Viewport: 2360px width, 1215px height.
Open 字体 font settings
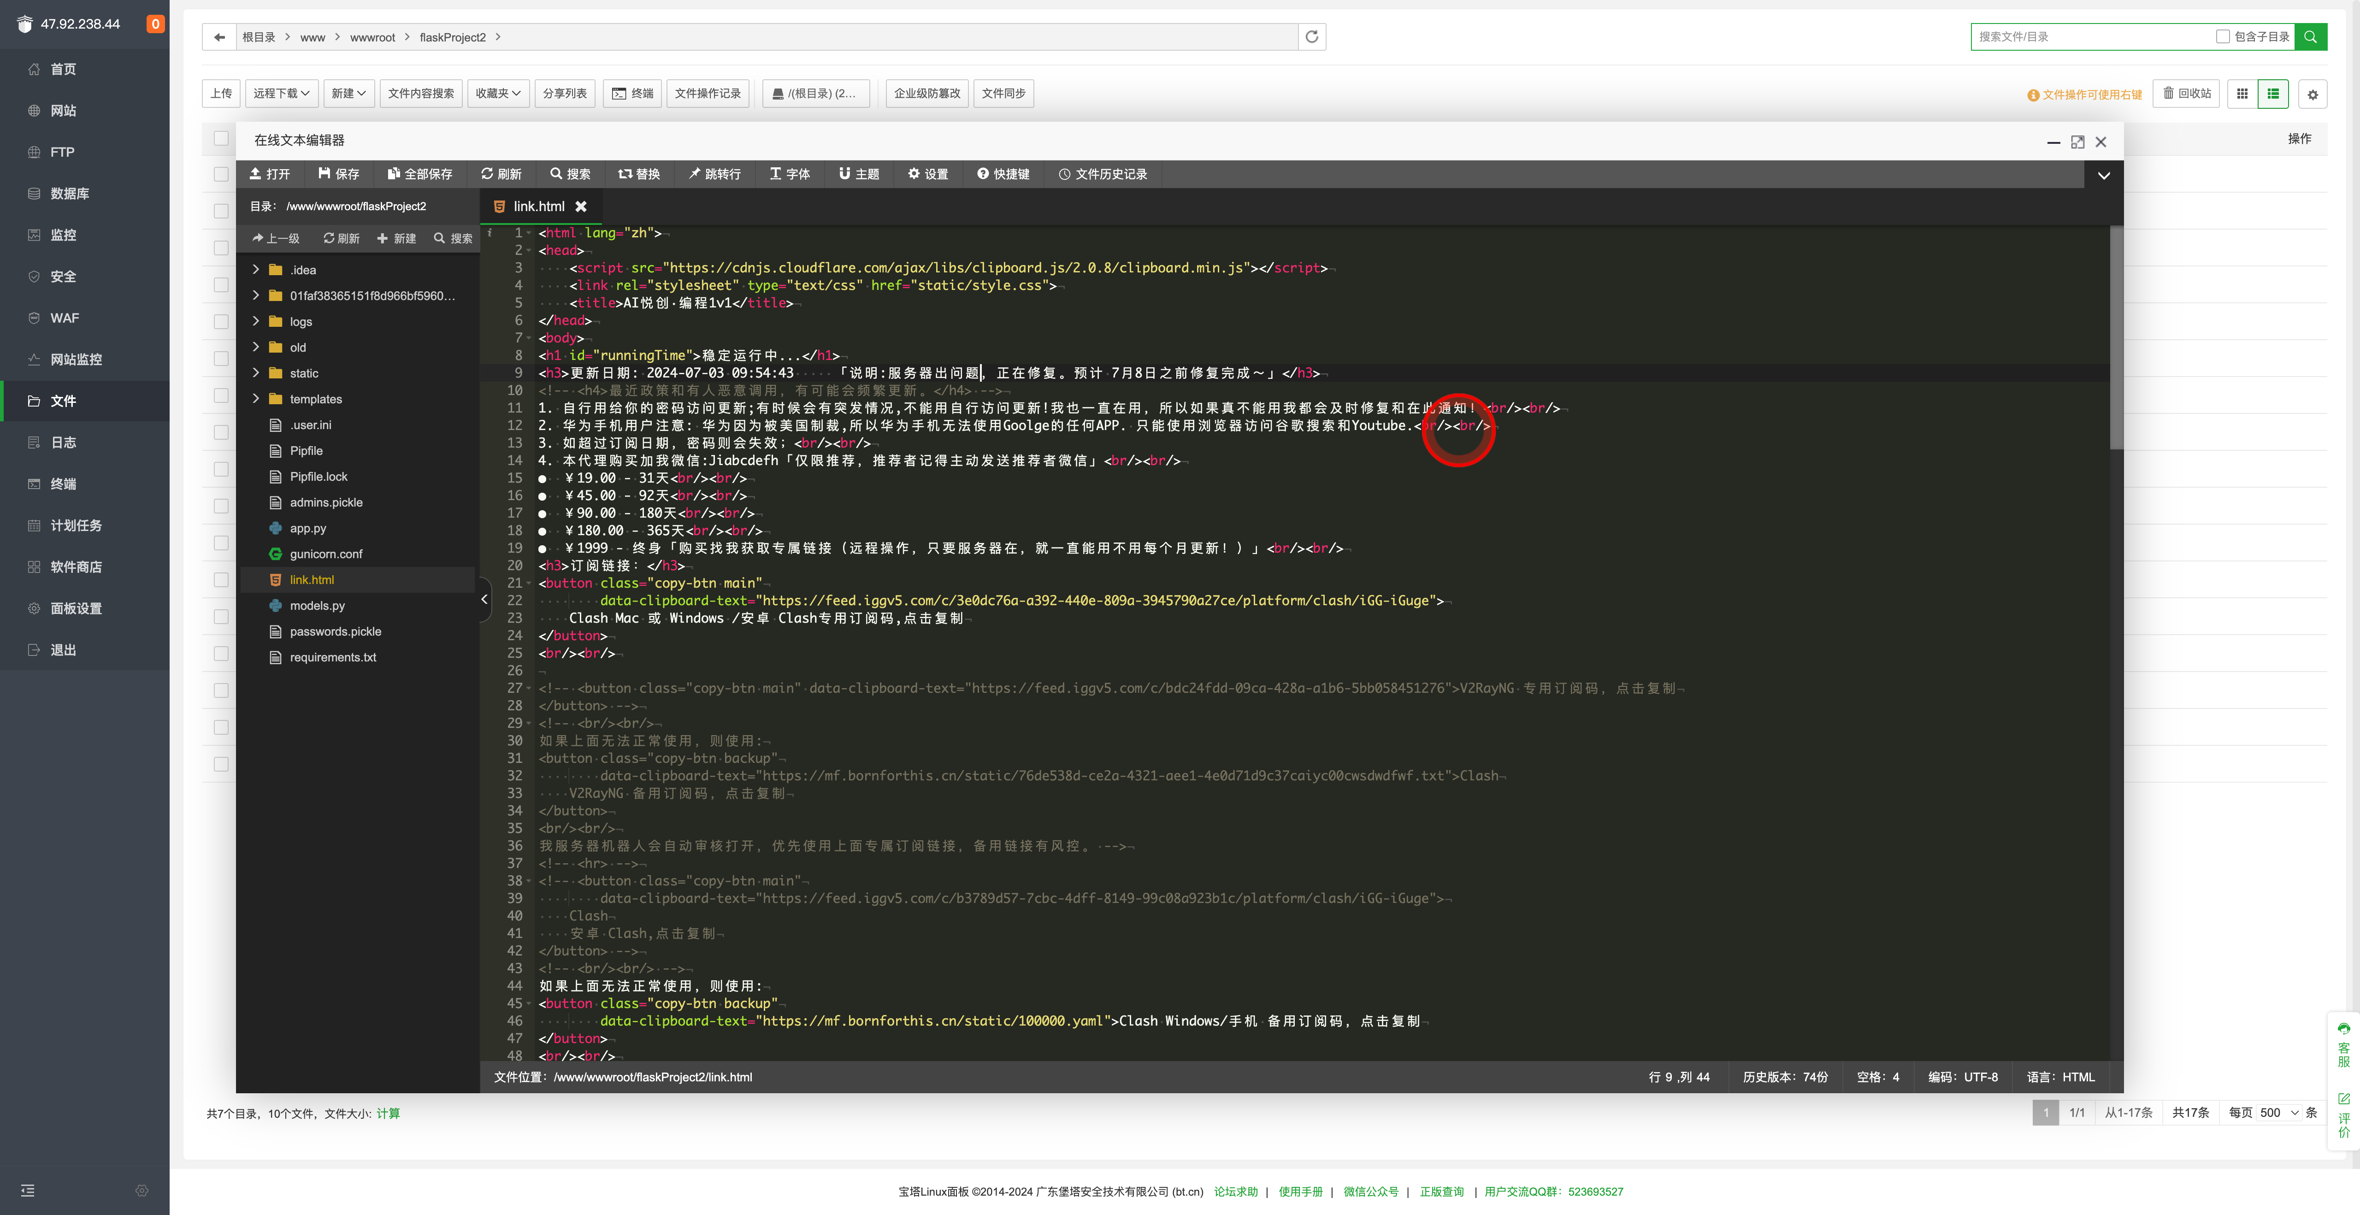tap(790, 174)
